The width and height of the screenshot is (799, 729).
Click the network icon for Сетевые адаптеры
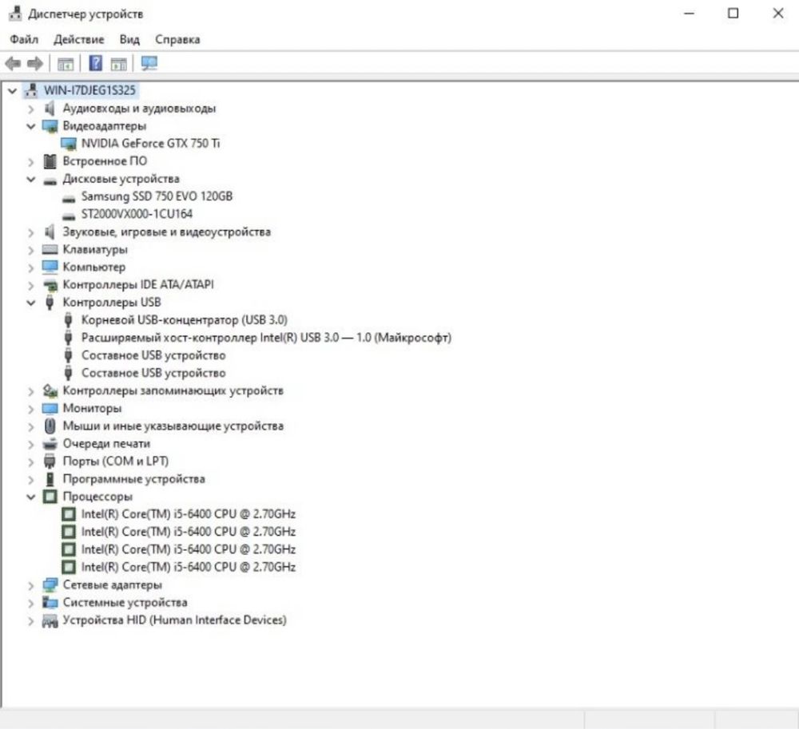tap(50, 585)
